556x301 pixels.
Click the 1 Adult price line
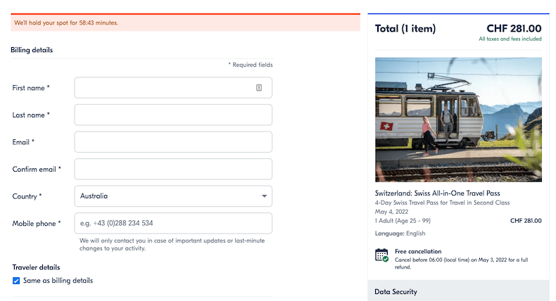coord(458,221)
